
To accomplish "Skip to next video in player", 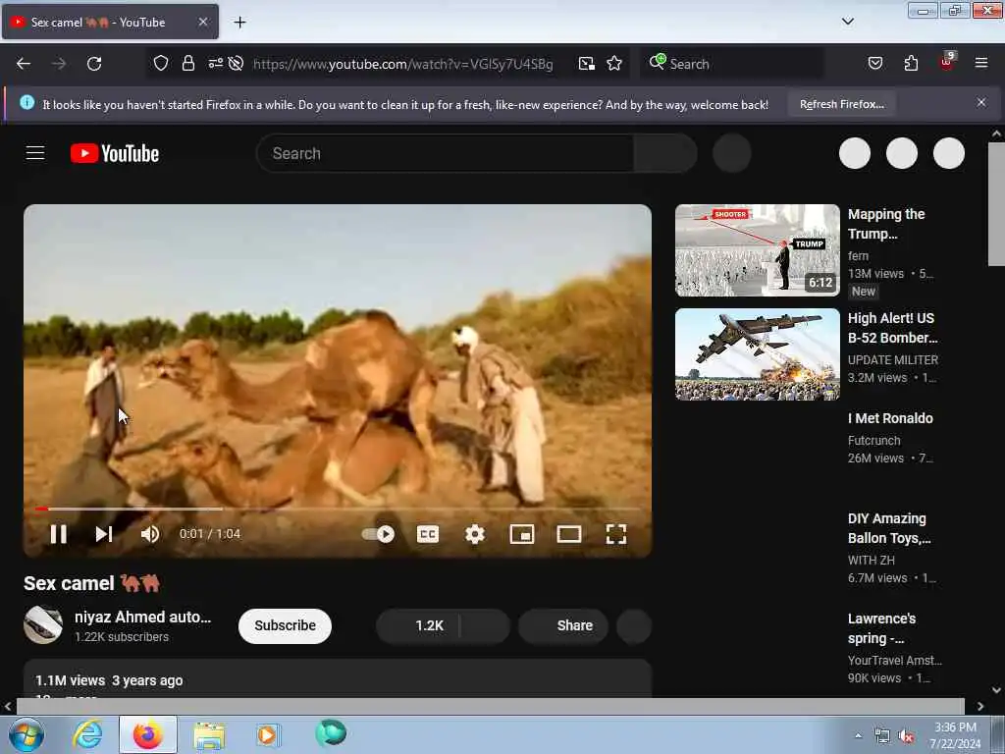I will [104, 534].
